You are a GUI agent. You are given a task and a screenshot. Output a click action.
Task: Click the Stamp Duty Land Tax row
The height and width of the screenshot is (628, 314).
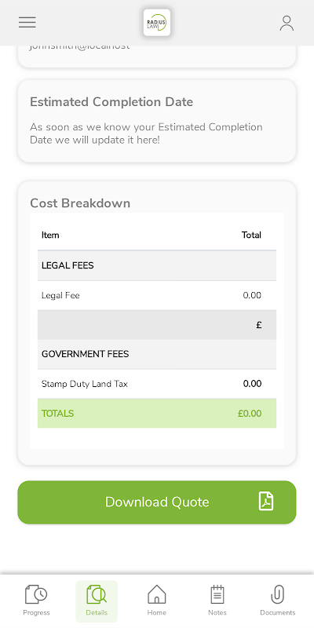coord(157,384)
